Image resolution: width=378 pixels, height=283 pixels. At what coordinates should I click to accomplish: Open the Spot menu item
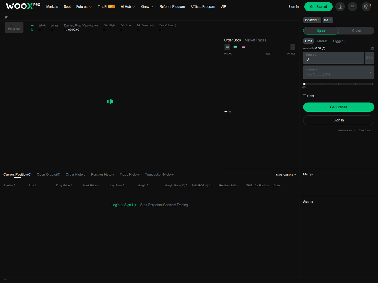click(67, 7)
